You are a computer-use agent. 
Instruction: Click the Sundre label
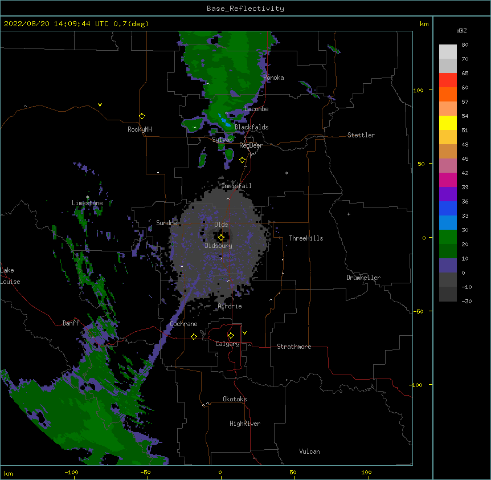pos(166,223)
